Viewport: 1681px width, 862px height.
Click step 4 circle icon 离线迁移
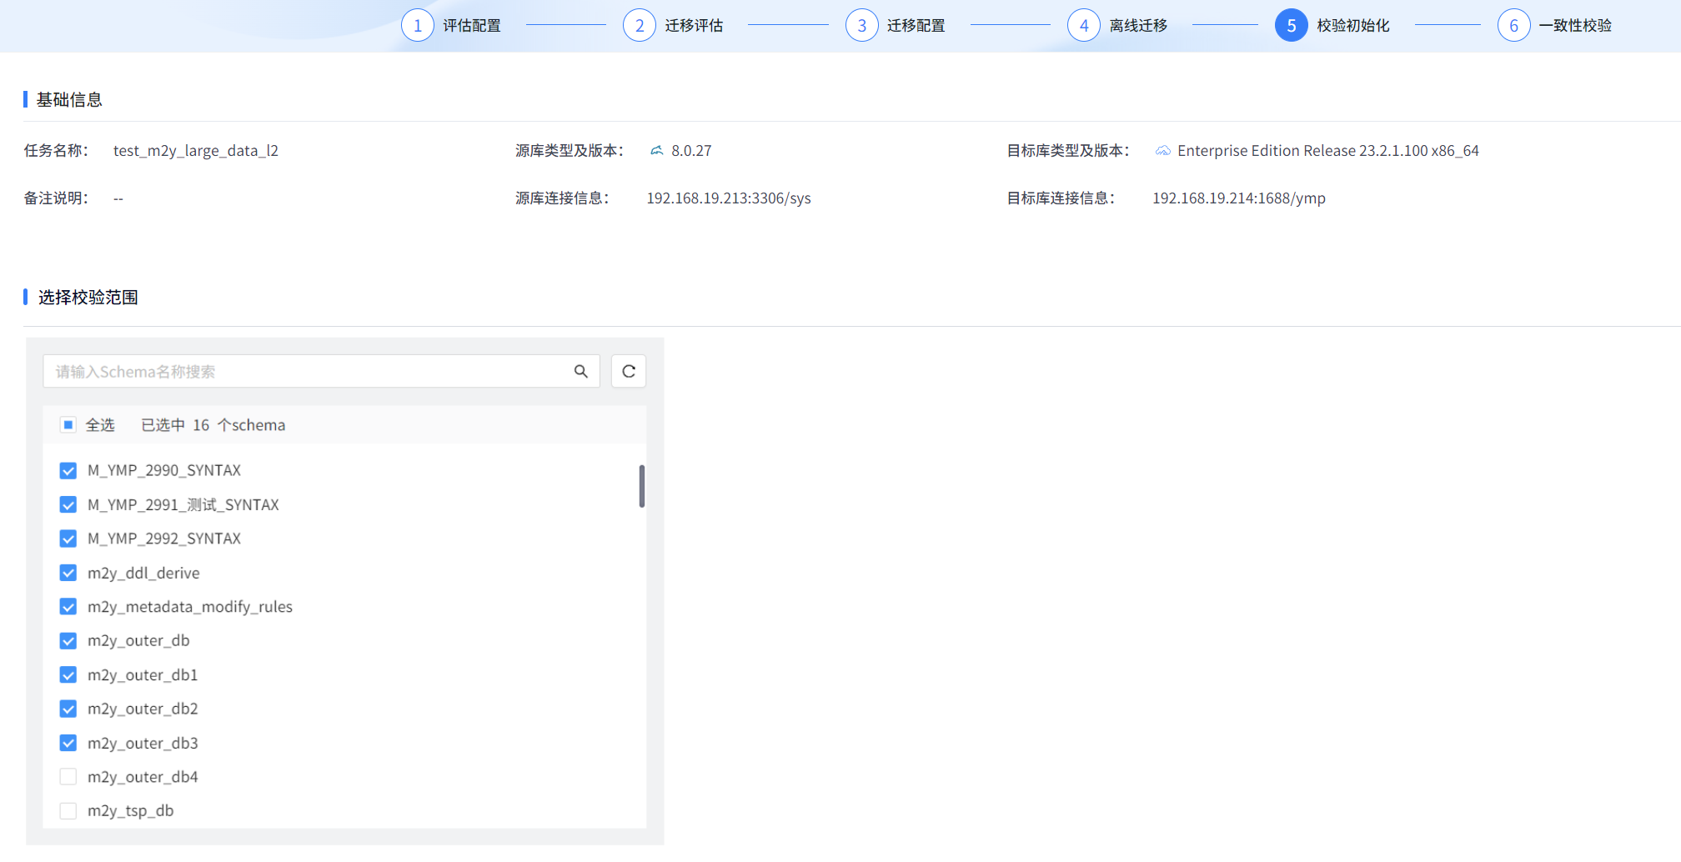click(x=1084, y=26)
